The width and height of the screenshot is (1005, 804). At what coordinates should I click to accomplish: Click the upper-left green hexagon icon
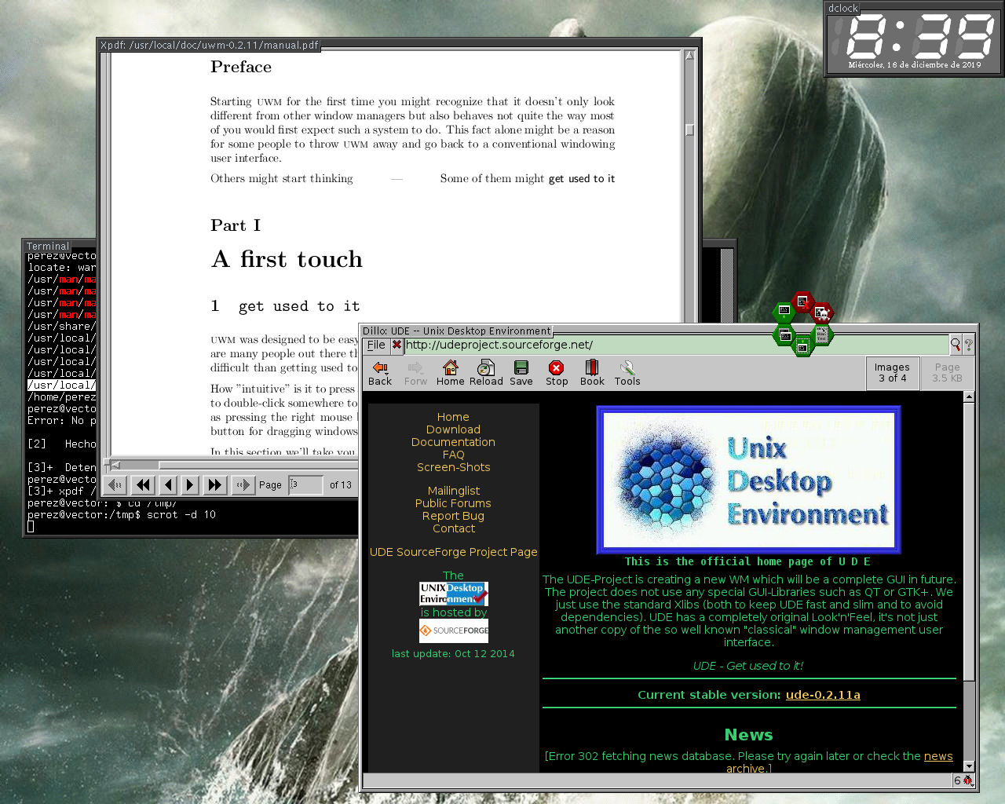pyautogui.click(x=784, y=312)
